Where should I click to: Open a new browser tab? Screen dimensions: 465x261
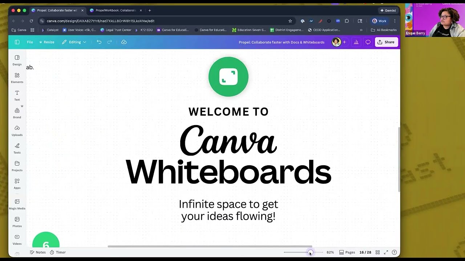[150, 11]
